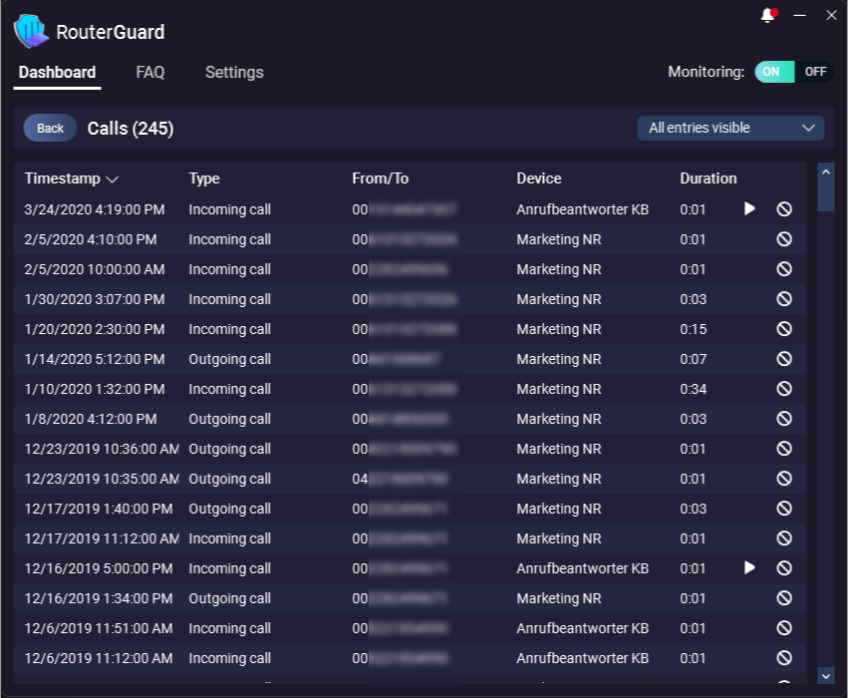This screenshot has width=848, height=698.
Task: Select the Dashboard tab
Action: [57, 72]
